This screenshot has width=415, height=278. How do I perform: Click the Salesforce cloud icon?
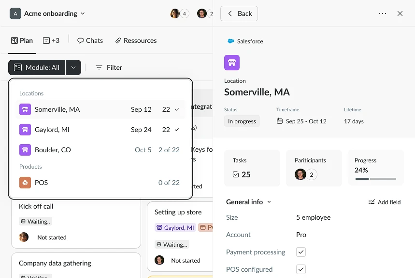point(231,41)
